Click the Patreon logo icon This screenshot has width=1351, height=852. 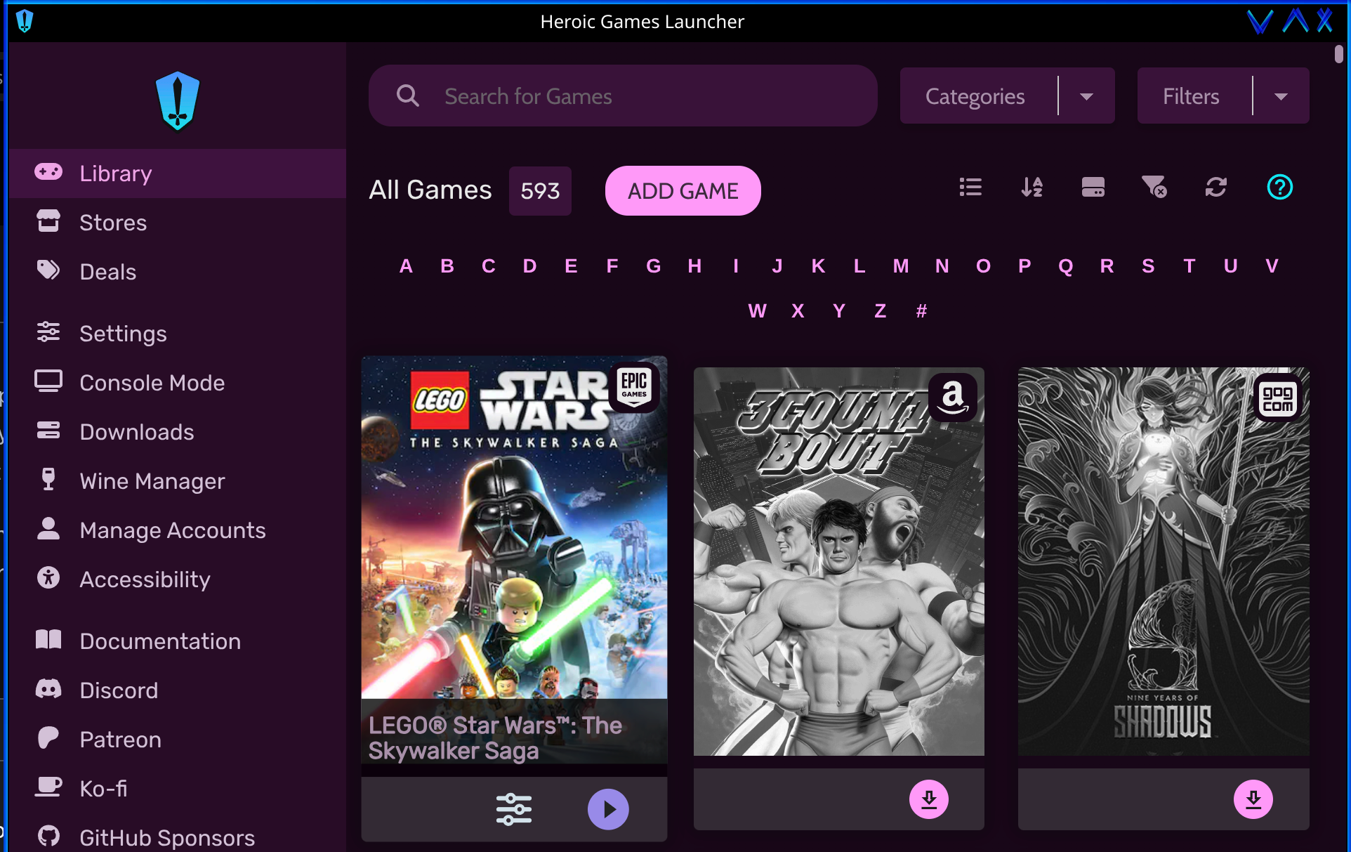[x=48, y=738]
